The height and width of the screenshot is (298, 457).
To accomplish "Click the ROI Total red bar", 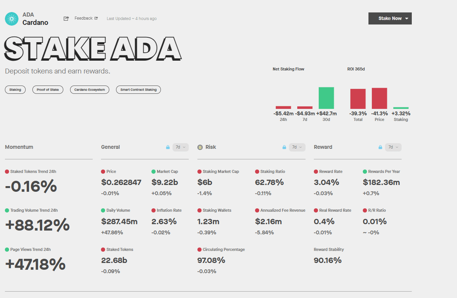I will click(x=358, y=99).
